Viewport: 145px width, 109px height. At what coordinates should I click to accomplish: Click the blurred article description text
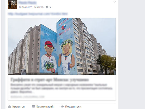[x=61, y=88]
